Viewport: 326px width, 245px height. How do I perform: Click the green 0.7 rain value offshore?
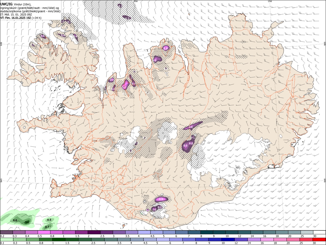(47, 227)
